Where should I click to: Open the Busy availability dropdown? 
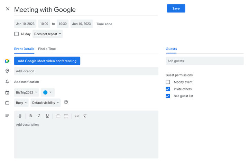pyautogui.click(x=21, y=103)
